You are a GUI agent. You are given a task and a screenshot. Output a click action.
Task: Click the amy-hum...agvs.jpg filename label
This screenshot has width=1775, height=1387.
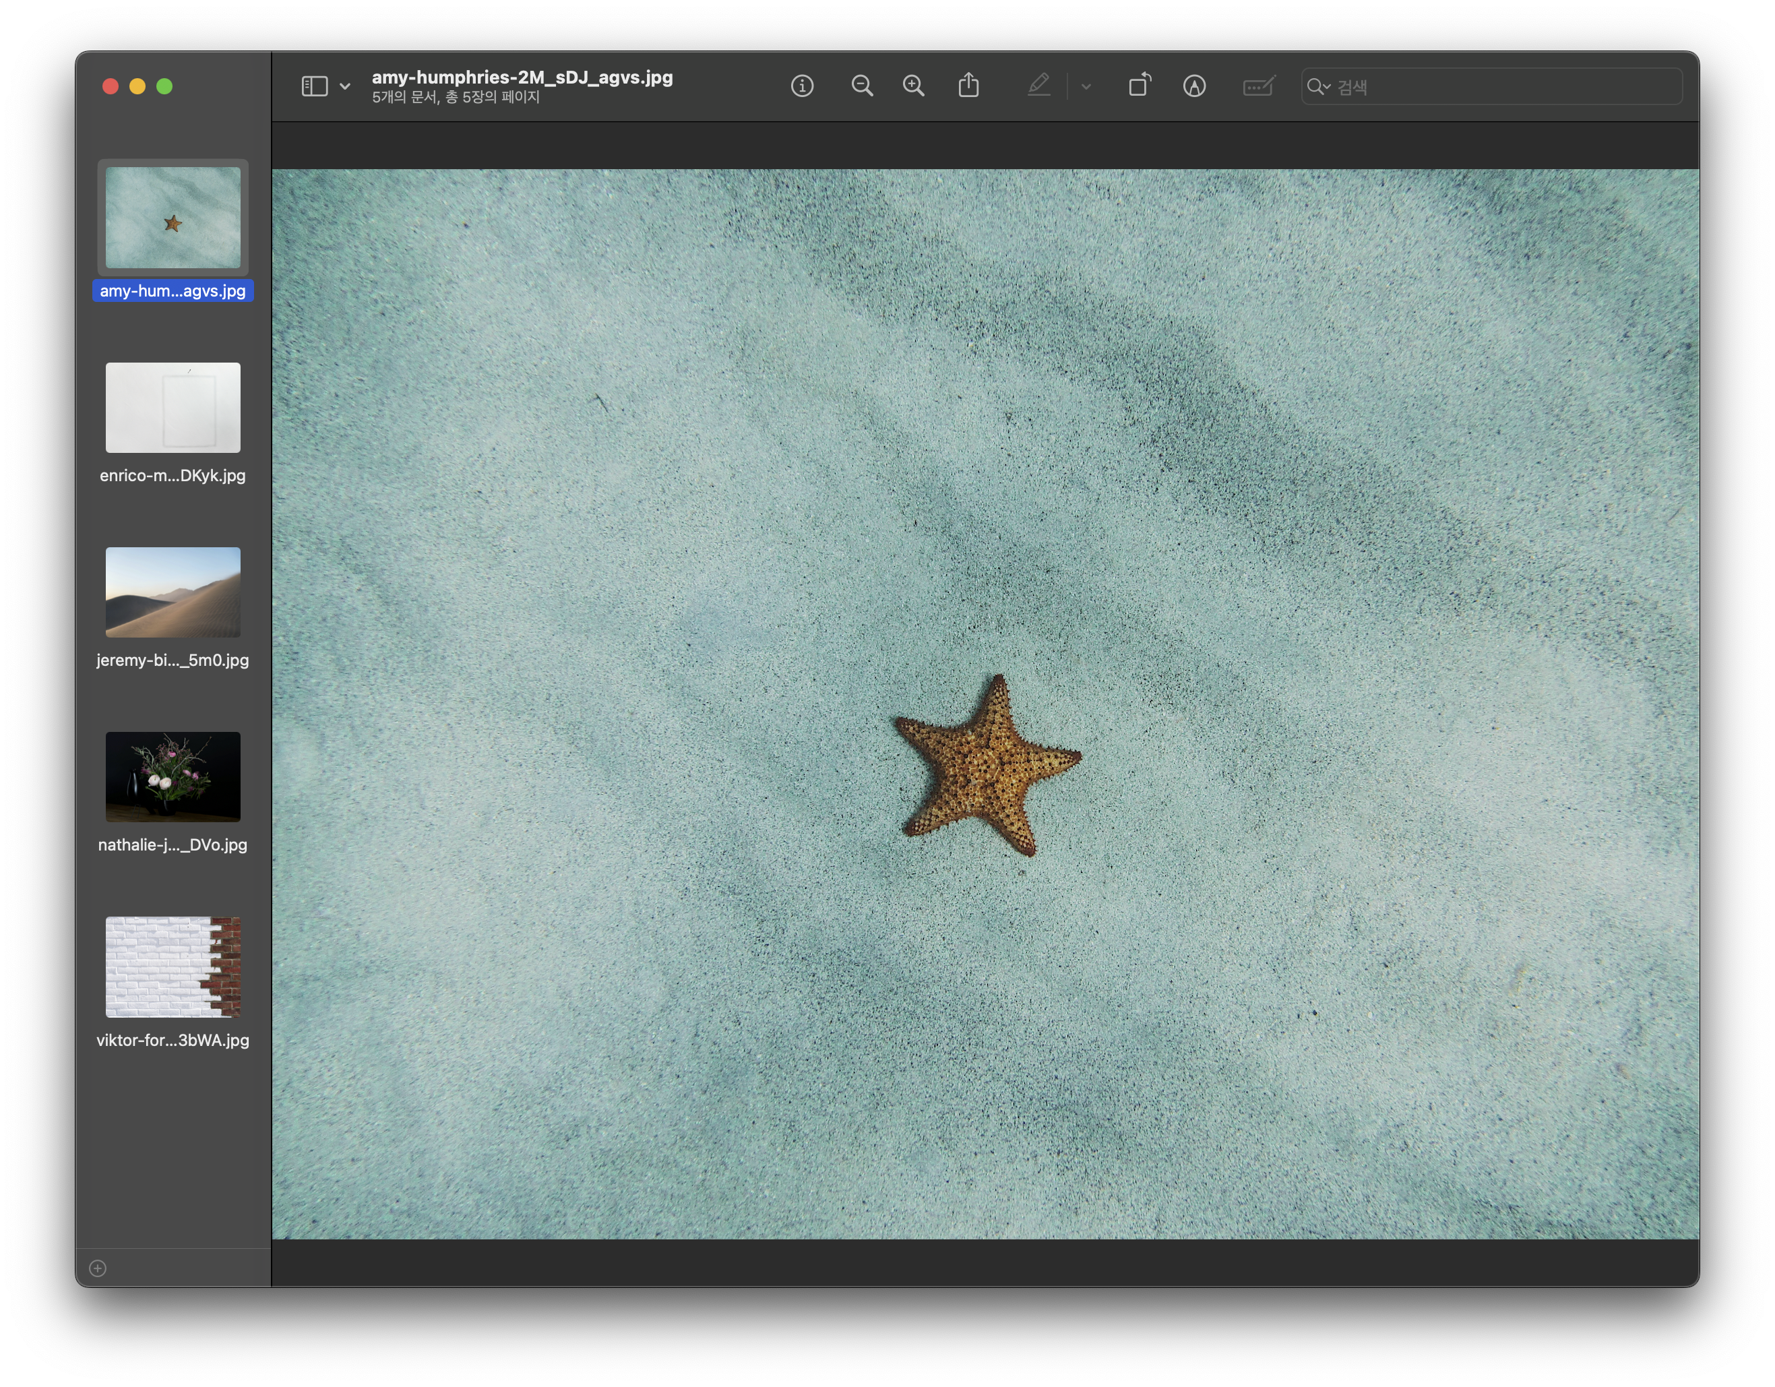173,291
